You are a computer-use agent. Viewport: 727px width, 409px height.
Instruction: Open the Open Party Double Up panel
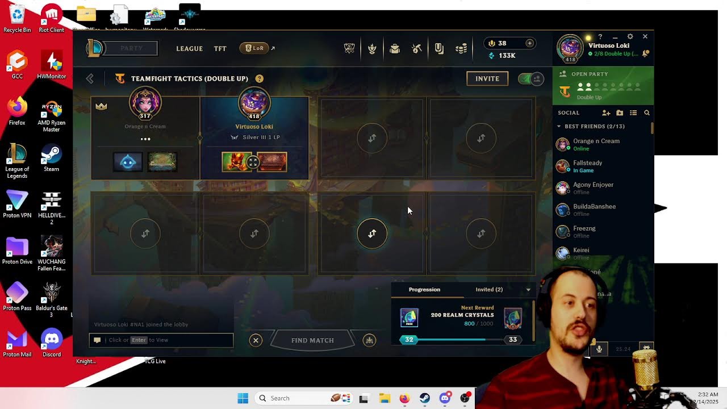[x=603, y=86]
